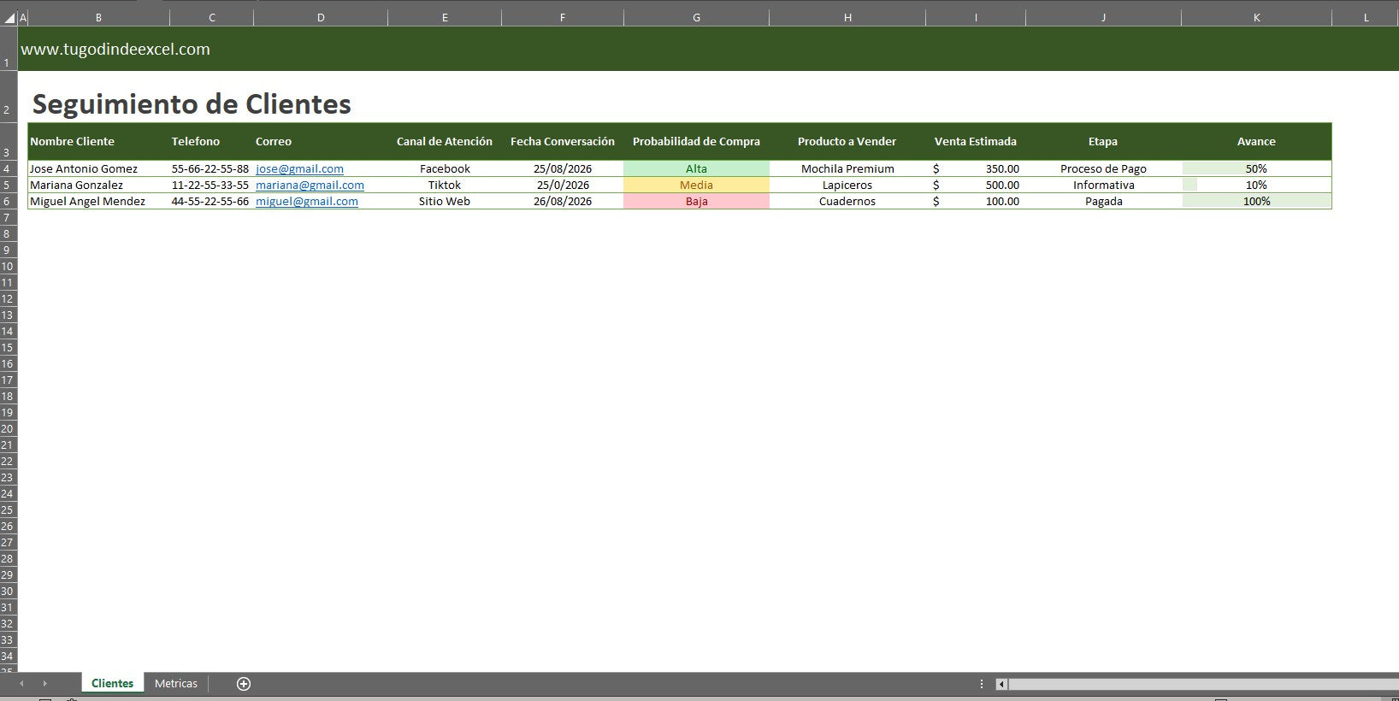Click the Fecha Conversación header cell
Viewport: 1399px width, 701px height.
tap(563, 141)
